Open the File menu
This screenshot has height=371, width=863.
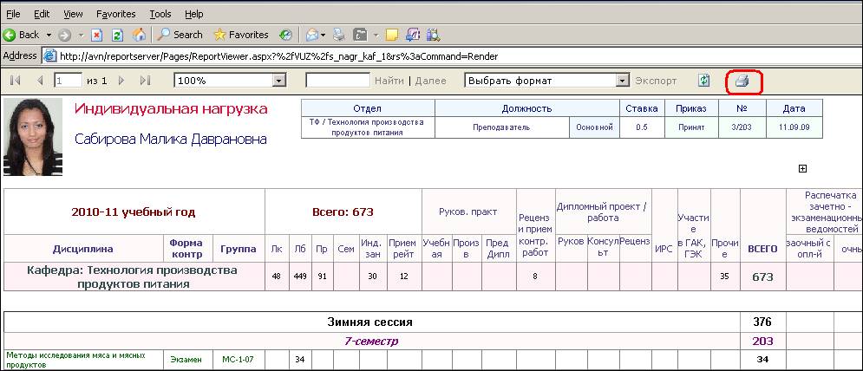pos(13,14)
